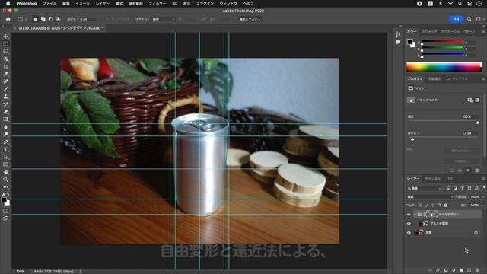
Task: Switch to the CC ライブラリ tab
Action: point(457,79)
